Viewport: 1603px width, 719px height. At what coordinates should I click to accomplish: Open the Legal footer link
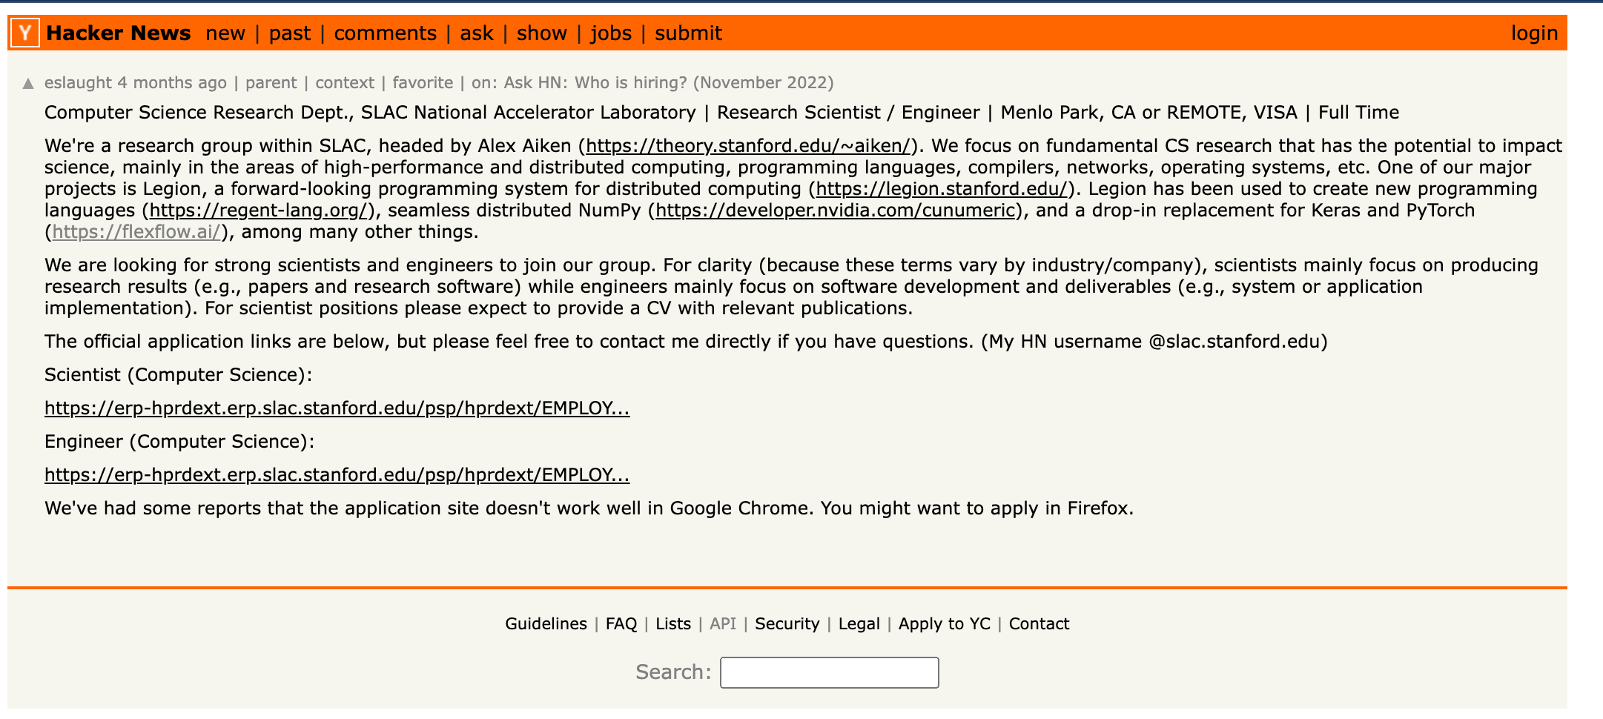(859, 624)
